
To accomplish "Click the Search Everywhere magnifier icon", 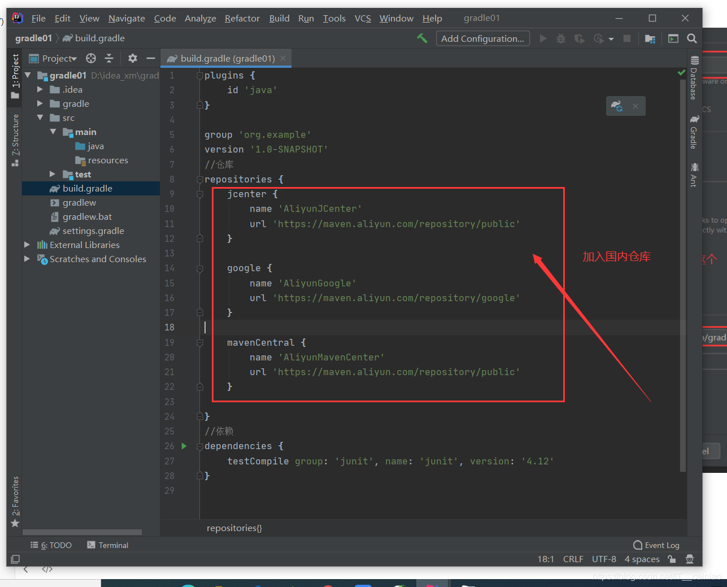I will (691, 38).
